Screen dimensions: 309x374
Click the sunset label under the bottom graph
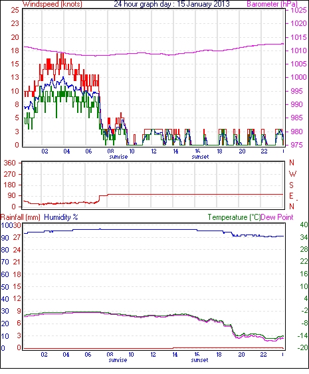(200, 360)
